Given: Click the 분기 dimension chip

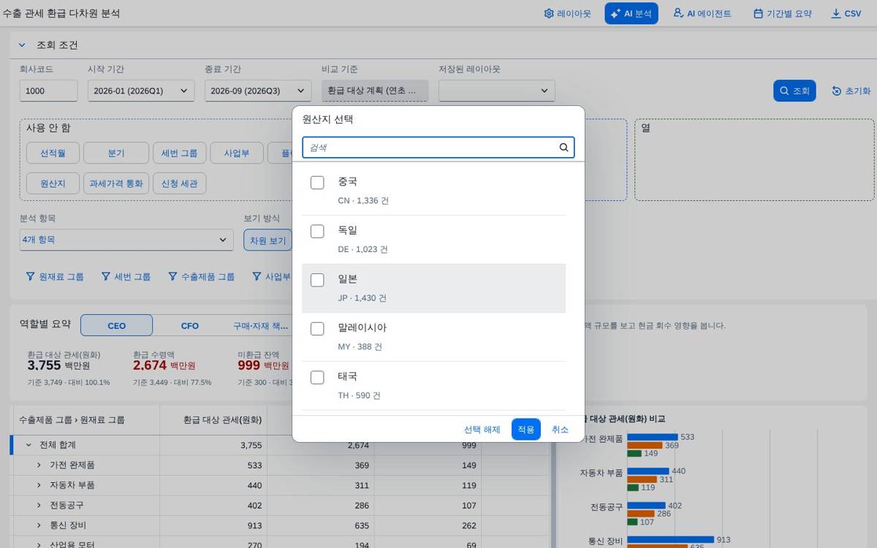Looking at the screenshot, I should click(x=116, y=153).
